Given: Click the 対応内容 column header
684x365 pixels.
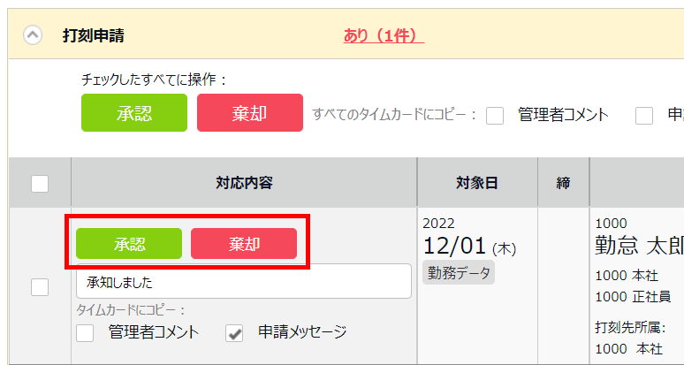Looking at the screenshot, I should [x=244, y=183].
